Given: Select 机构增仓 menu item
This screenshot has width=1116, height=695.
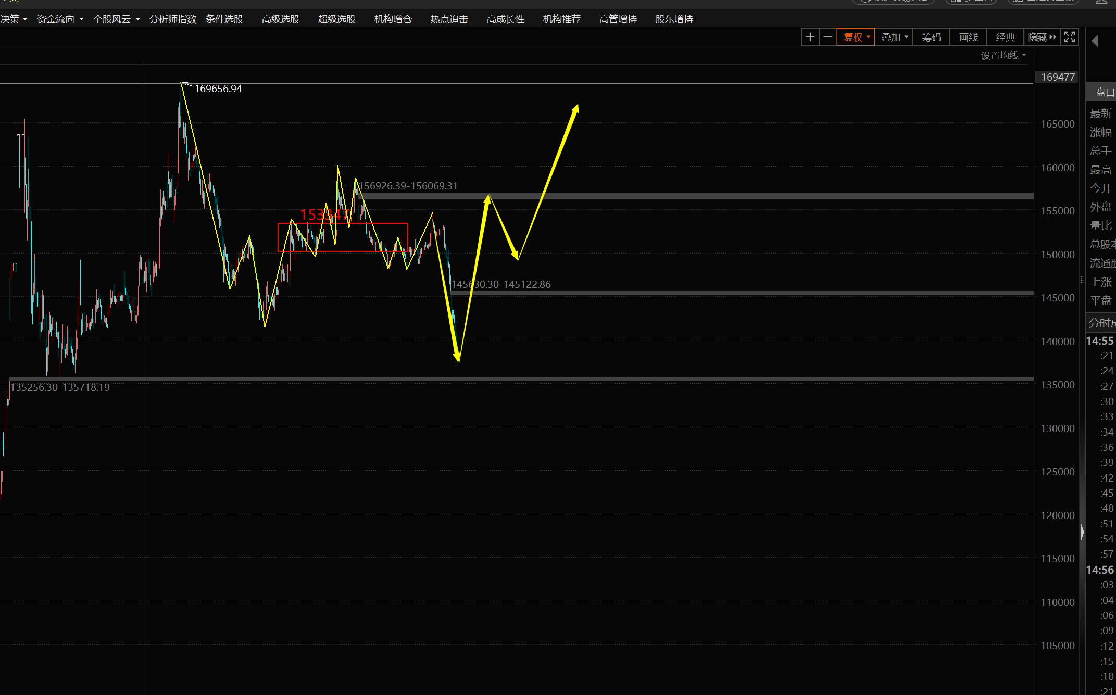Looking at the screenshot, I should click(x=393, y=19).
